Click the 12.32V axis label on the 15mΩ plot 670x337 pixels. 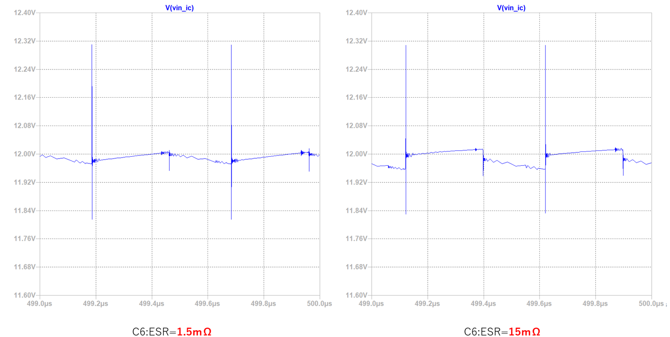[x=356, y=41]
